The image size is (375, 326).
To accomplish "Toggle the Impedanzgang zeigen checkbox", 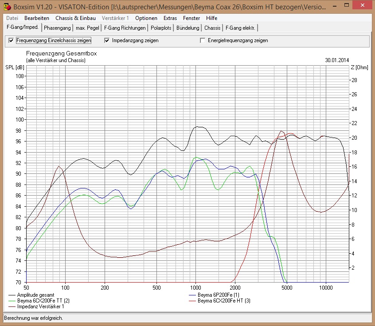I will click(107, 40).
